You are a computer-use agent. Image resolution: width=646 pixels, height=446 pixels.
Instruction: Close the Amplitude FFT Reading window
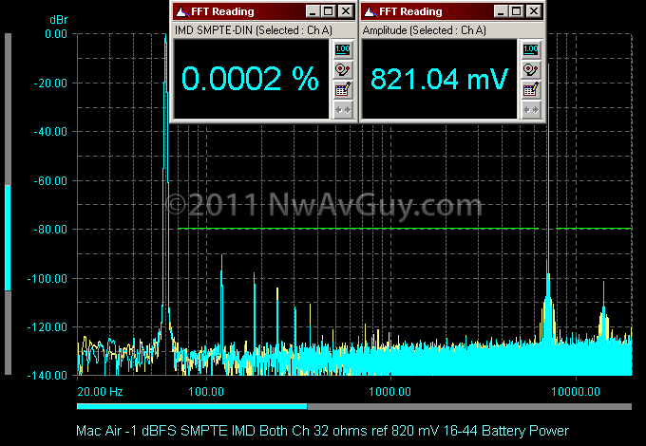tap(534, 11)
